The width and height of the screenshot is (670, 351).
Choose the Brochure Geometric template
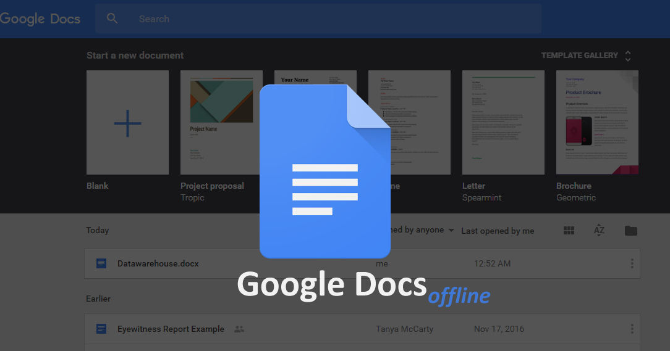[x=597, y=122]
